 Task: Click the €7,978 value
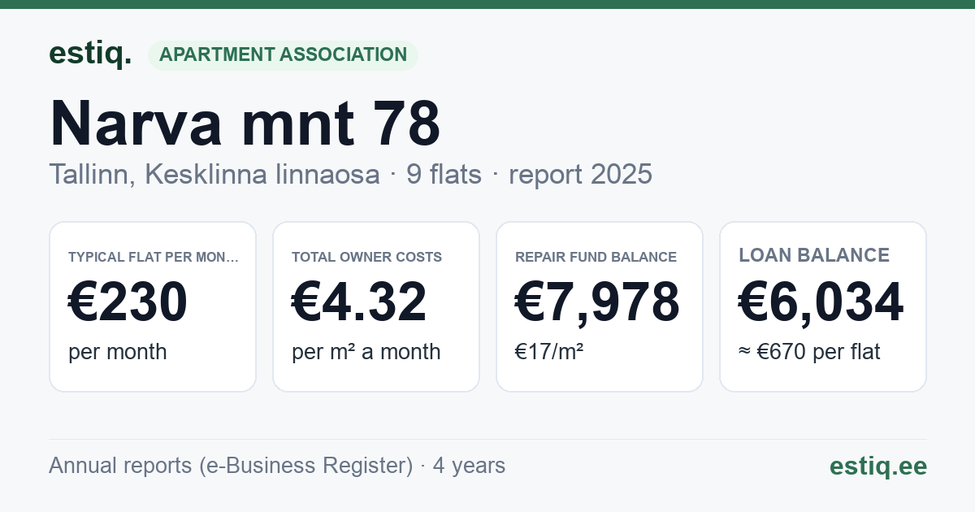pyautogui.click(x=597, y=302)
